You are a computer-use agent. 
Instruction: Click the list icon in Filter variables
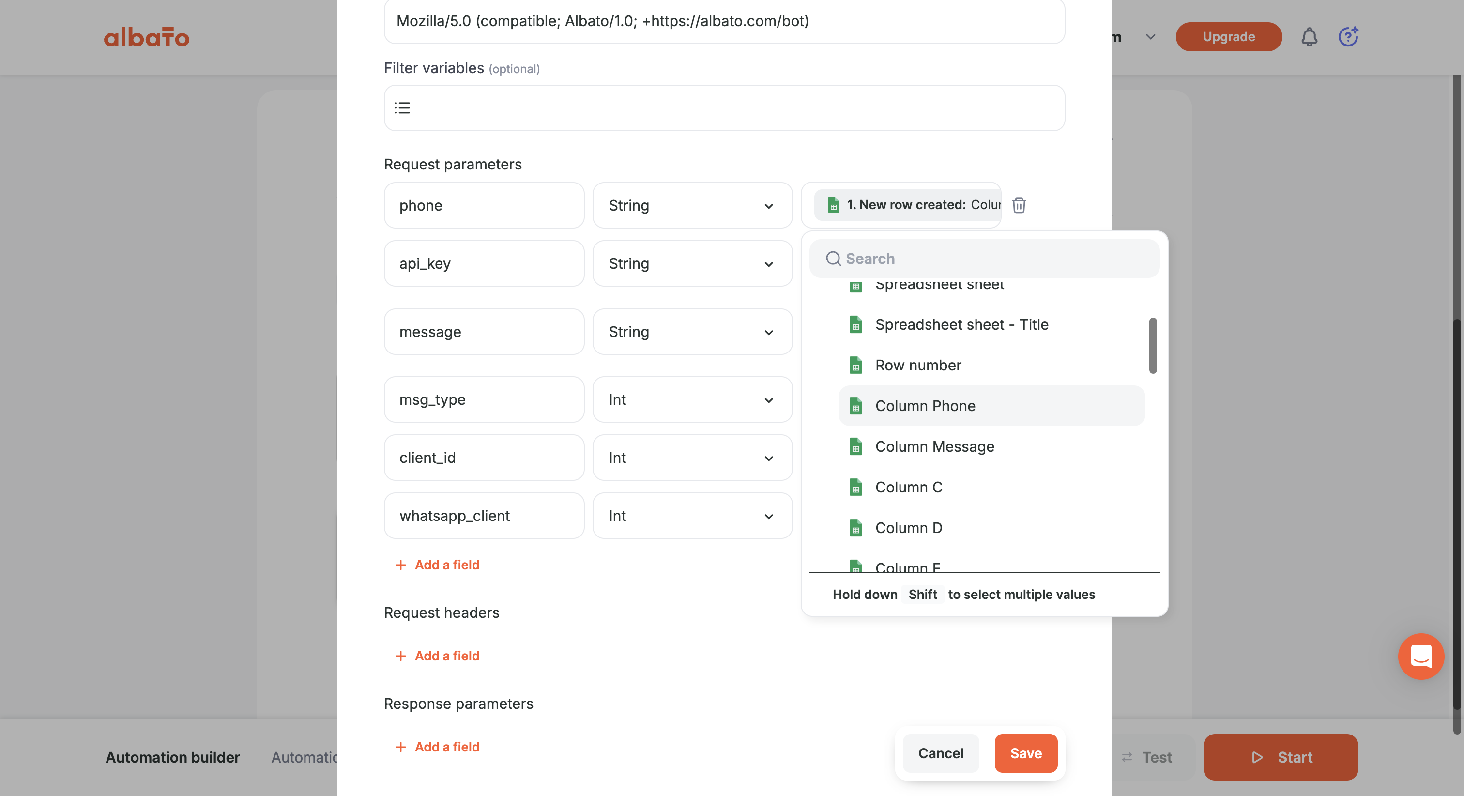tap(402, 108)
